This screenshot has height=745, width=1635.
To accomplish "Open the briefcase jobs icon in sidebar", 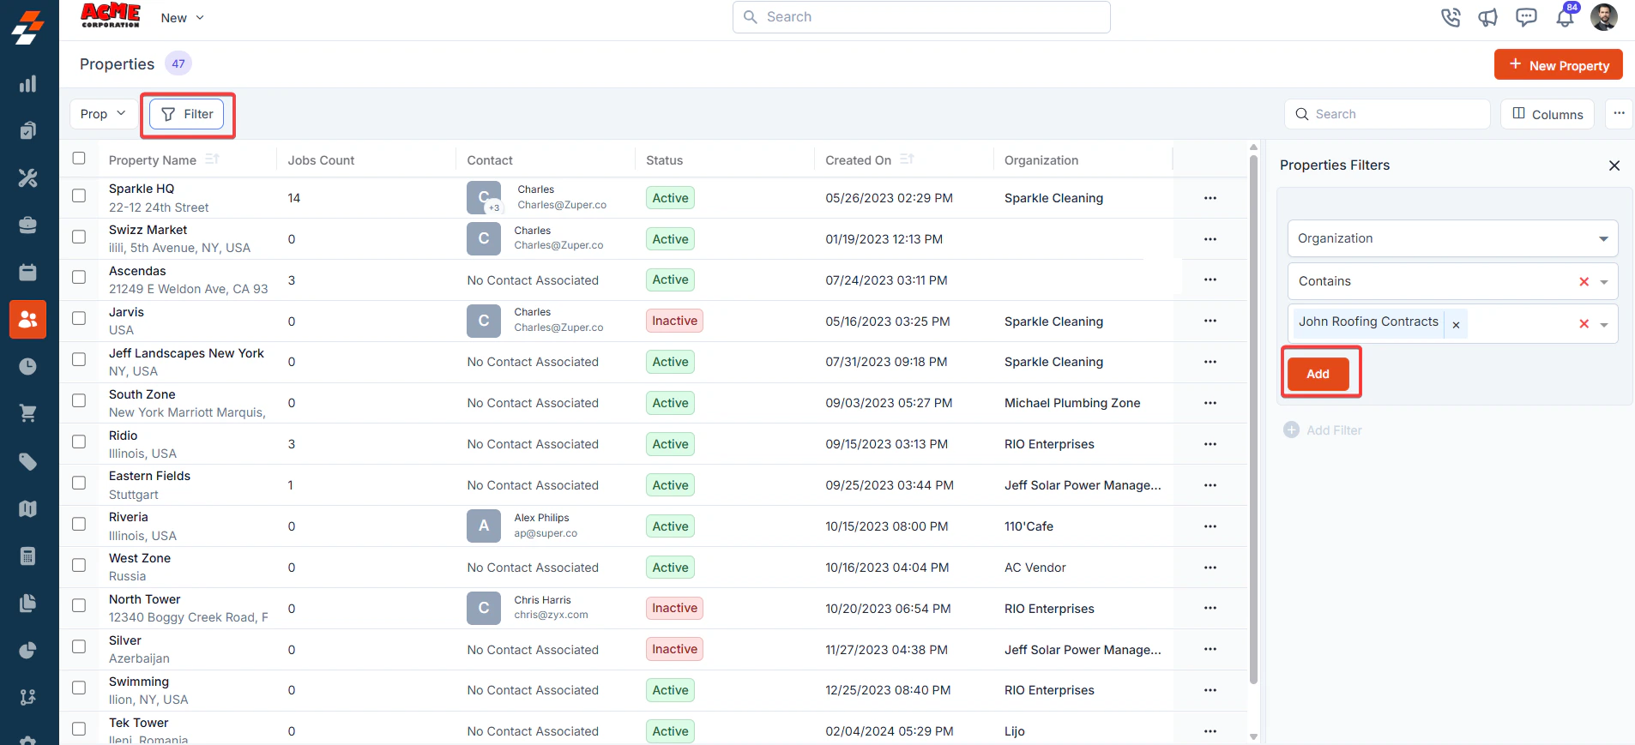I will click(x=28, y=225).
